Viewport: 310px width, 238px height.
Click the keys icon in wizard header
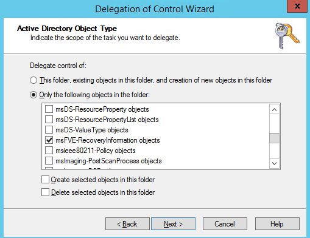(287, 36)
